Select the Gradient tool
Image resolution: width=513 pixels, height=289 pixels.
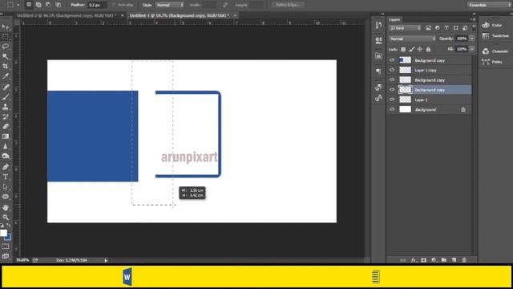pos(6,136)
